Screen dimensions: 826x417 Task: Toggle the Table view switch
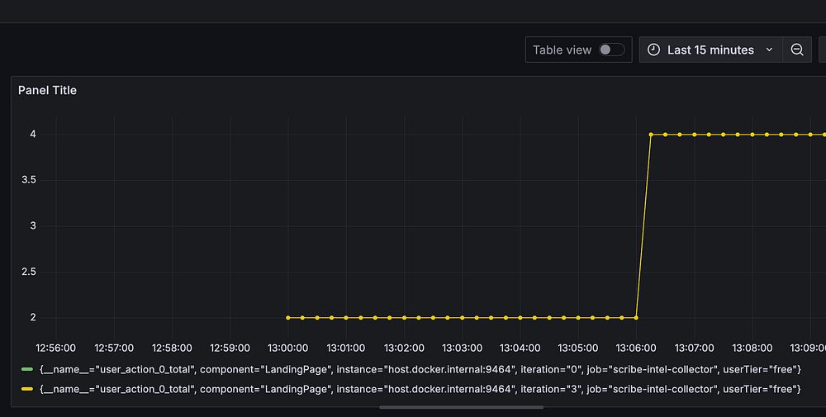tap(612, 50)
